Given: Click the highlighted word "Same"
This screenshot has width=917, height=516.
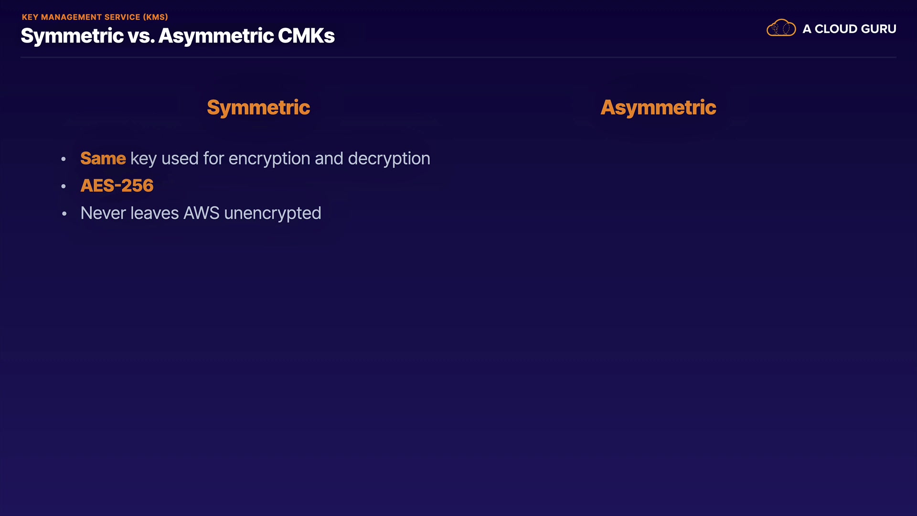Looking at the screenshot, I should click(x=103, y=158).
